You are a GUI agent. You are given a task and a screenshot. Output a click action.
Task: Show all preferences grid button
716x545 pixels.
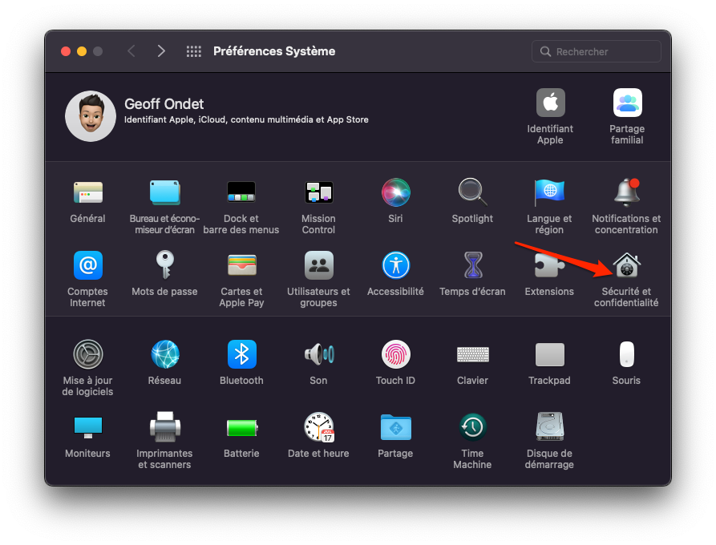click(x=193, y=51)
